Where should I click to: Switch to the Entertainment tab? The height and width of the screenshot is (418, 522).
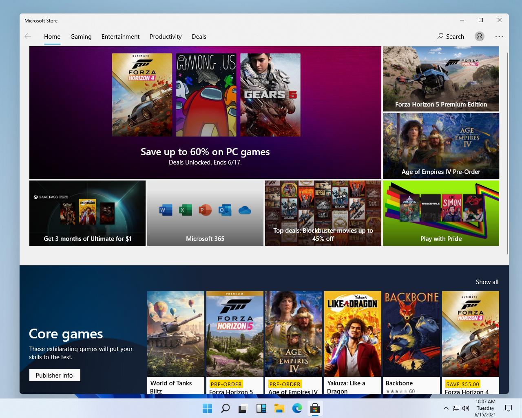pos(120,36)
